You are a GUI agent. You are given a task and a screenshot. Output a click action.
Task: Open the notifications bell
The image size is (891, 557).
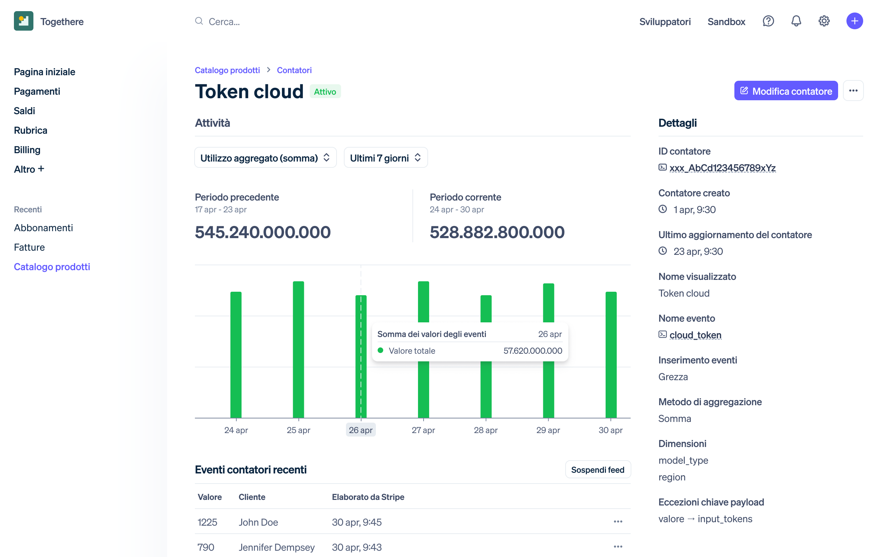796,21
